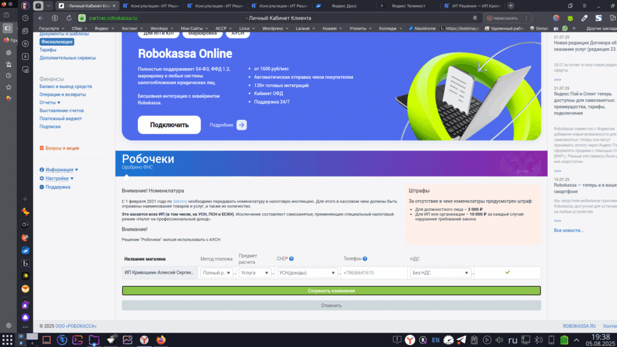Open the 'Предмет расчета' dropdown showing 'Услуга'

pos(255,273)
